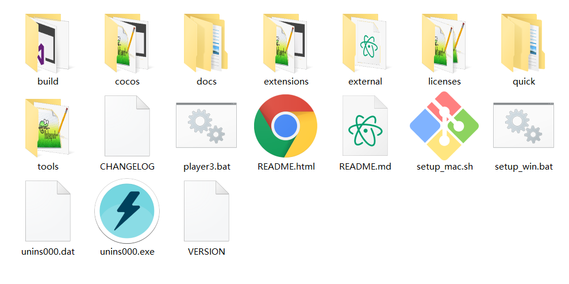Click the lightning bolt icon of unins000.exe
Image resolution: width=569 pixels, height=284 pixels.
pyautogui.click(x=126, y=210)
